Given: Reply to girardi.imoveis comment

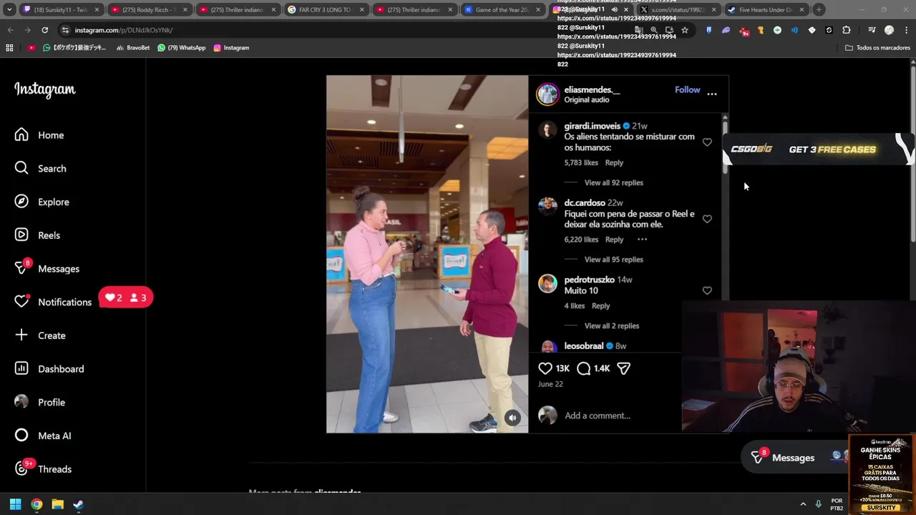Looking at the screenshot, I should click(x=614, y=162).
